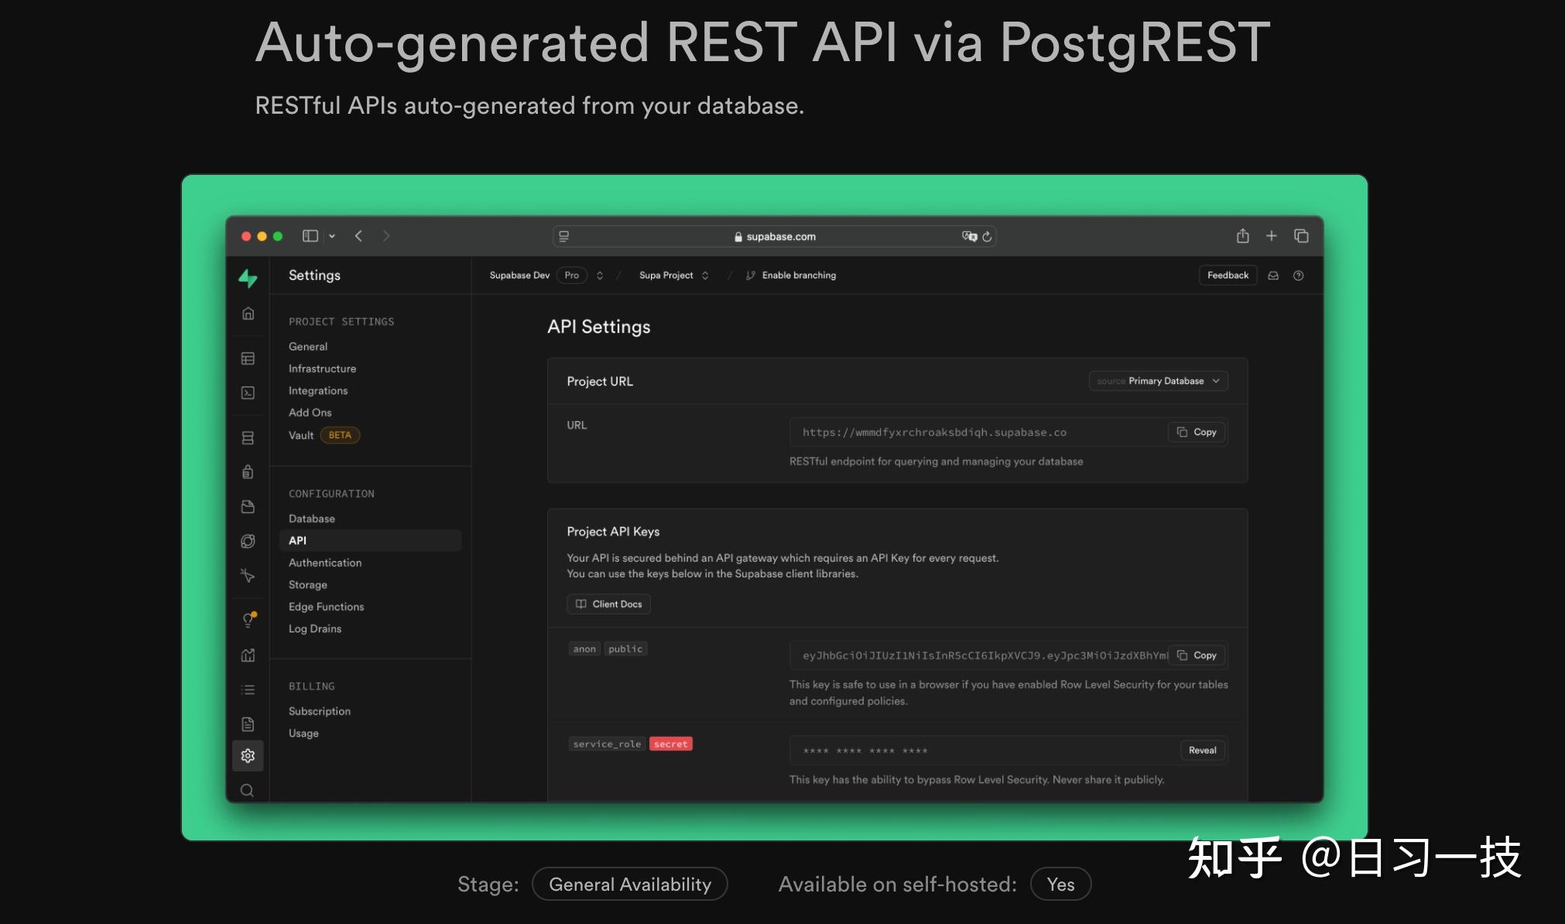Copy the Project URL
This screenshot has width=1565, height=924.
[x=1196, y=432]
